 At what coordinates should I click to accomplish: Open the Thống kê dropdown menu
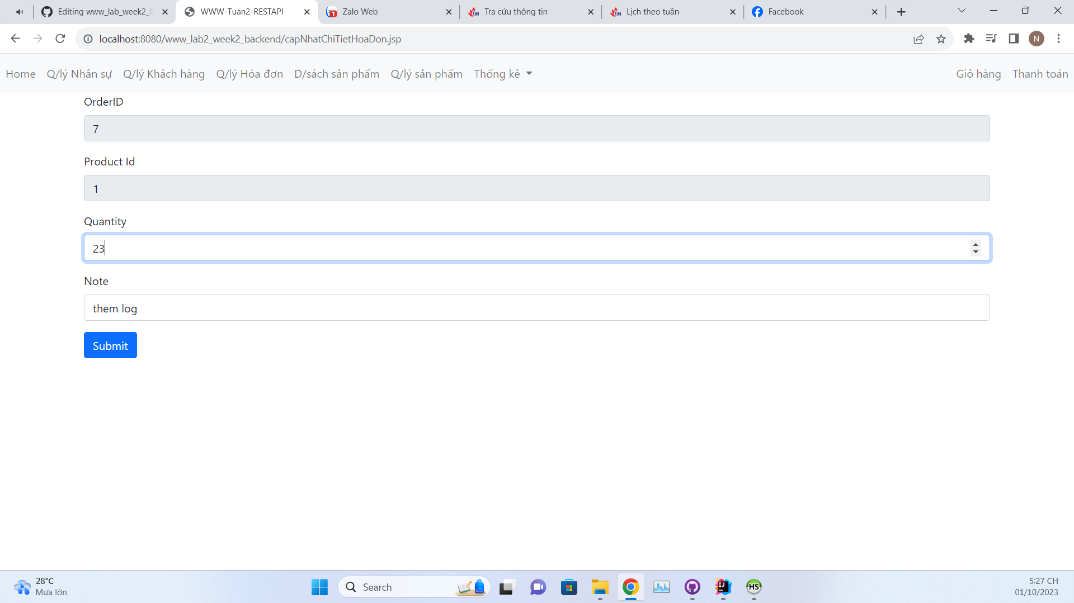click(x=502, y=73)
